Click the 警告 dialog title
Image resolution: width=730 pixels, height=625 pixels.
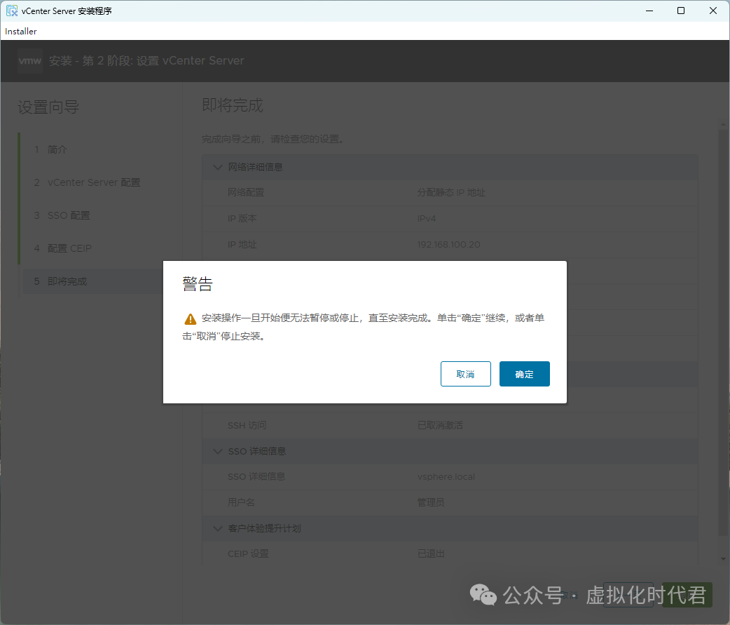coord(198,284)
